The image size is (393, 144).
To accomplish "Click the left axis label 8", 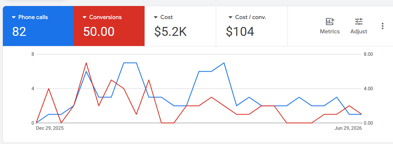I will [x=33, y=54].
